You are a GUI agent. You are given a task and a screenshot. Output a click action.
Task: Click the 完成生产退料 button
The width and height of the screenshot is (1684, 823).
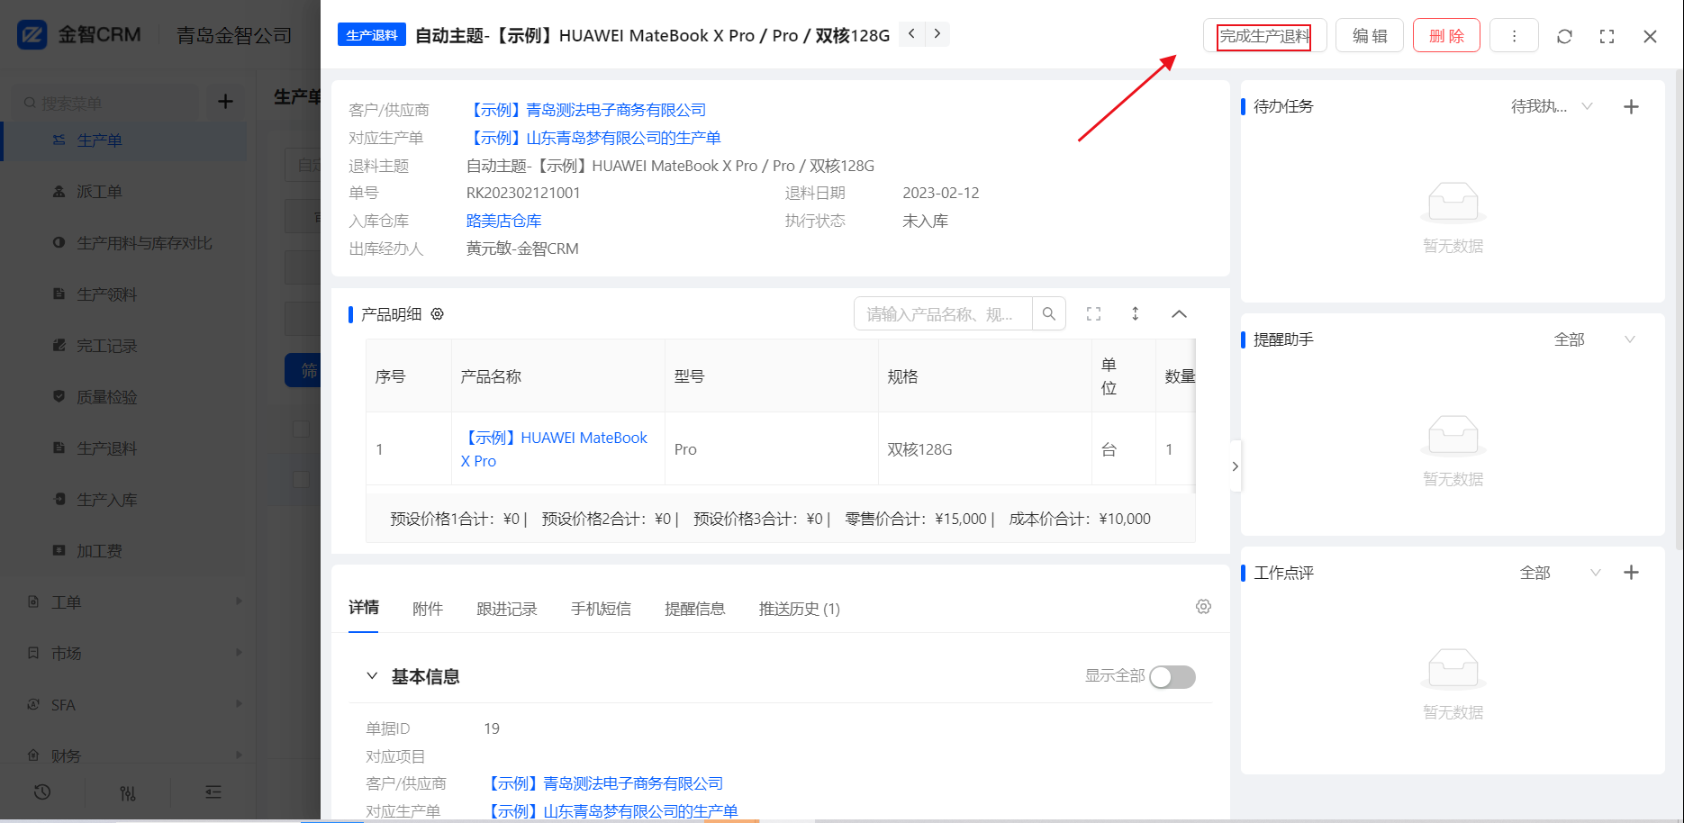tap(1264, 36)
